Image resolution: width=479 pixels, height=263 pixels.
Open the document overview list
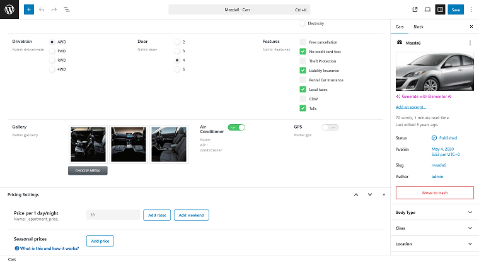tap(67, 9)
